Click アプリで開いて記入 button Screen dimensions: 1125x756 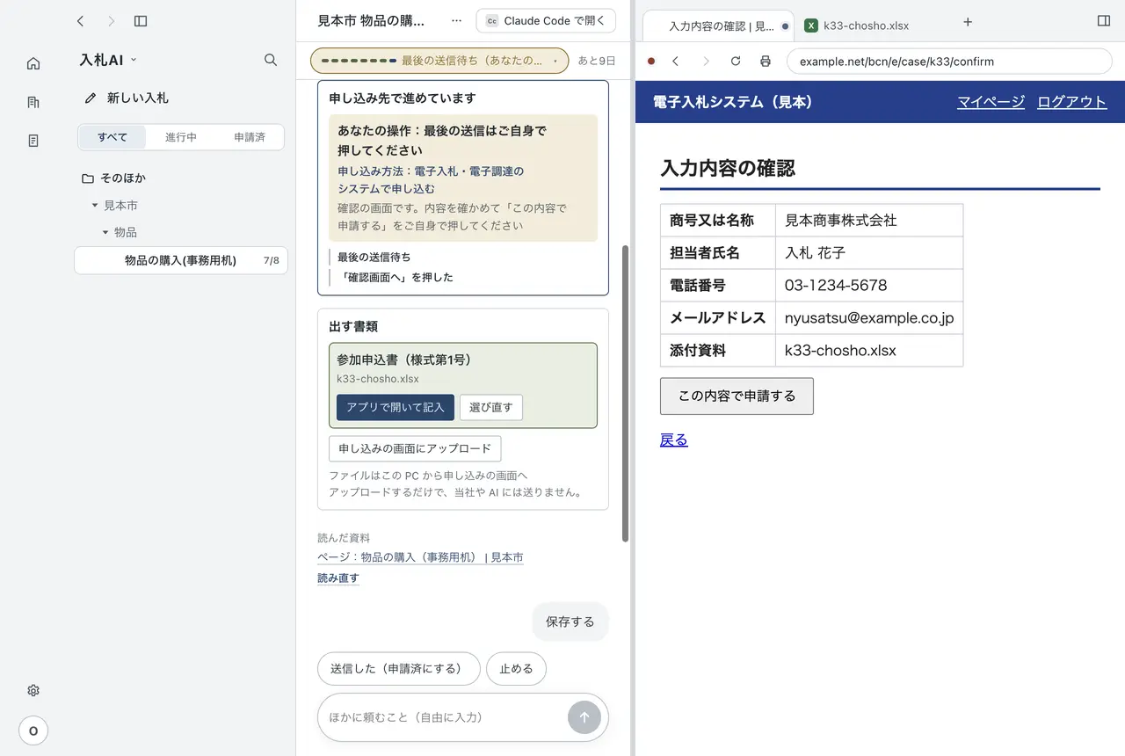click(396, 408)
